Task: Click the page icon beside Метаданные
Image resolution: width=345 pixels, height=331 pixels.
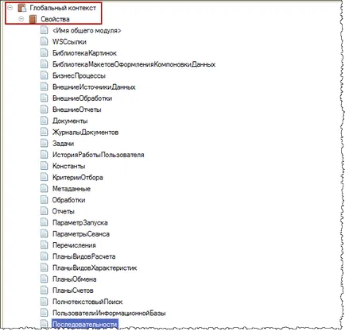Action: pos(45,188)
